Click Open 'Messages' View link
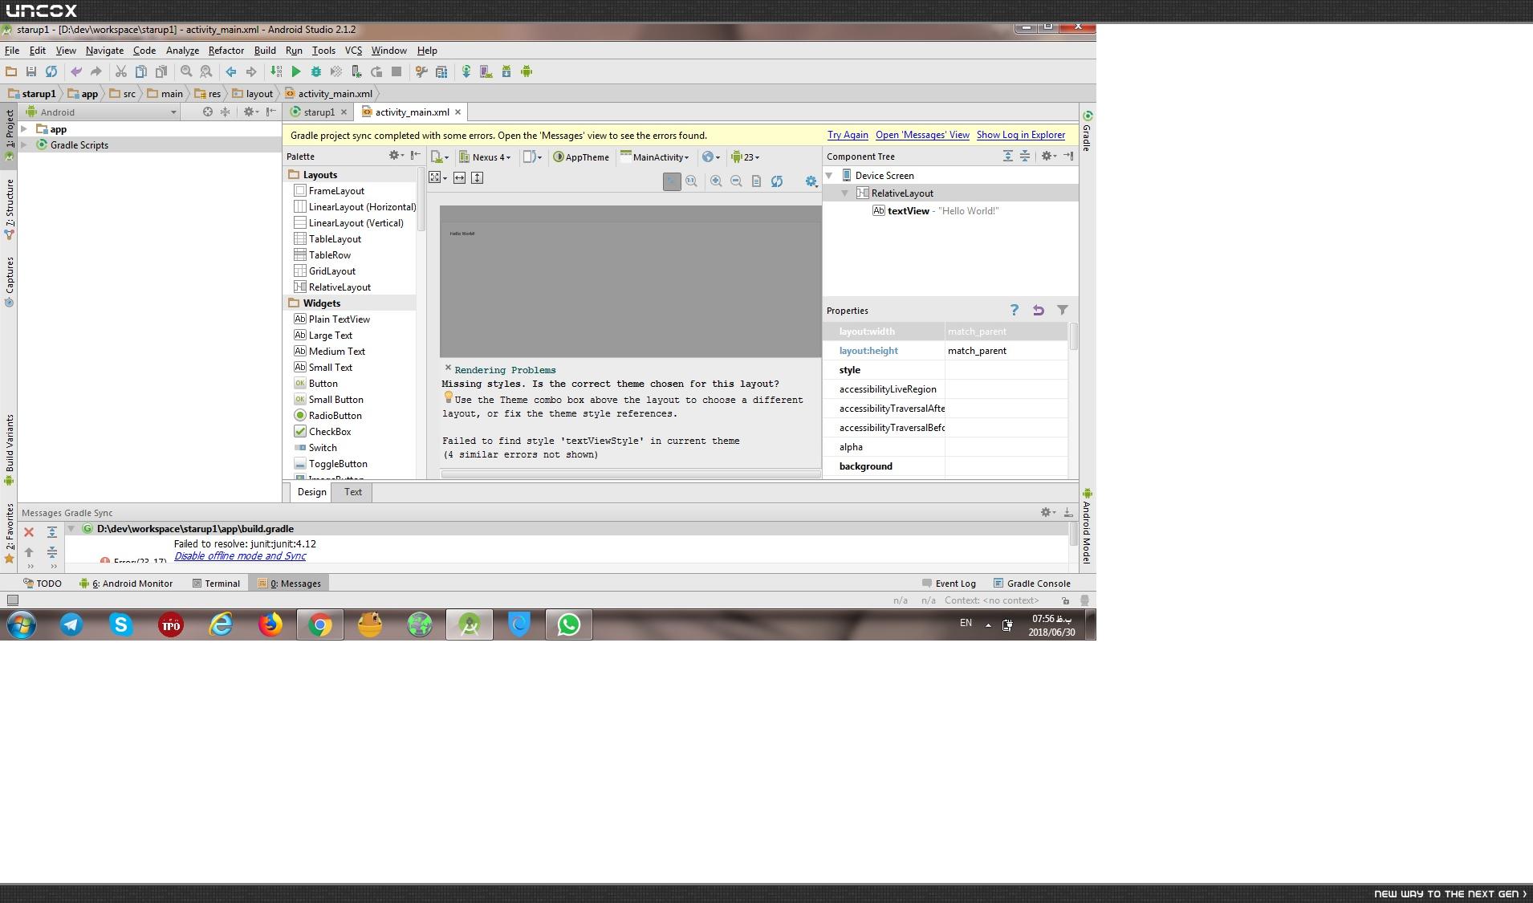This screenshot has height=903, width=1533. (922, 135)
